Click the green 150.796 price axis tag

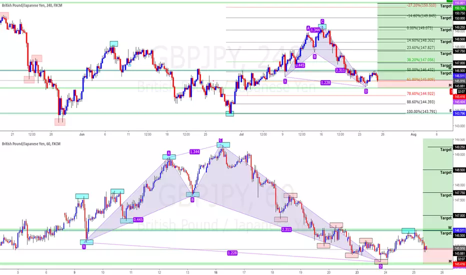[459, 8]
